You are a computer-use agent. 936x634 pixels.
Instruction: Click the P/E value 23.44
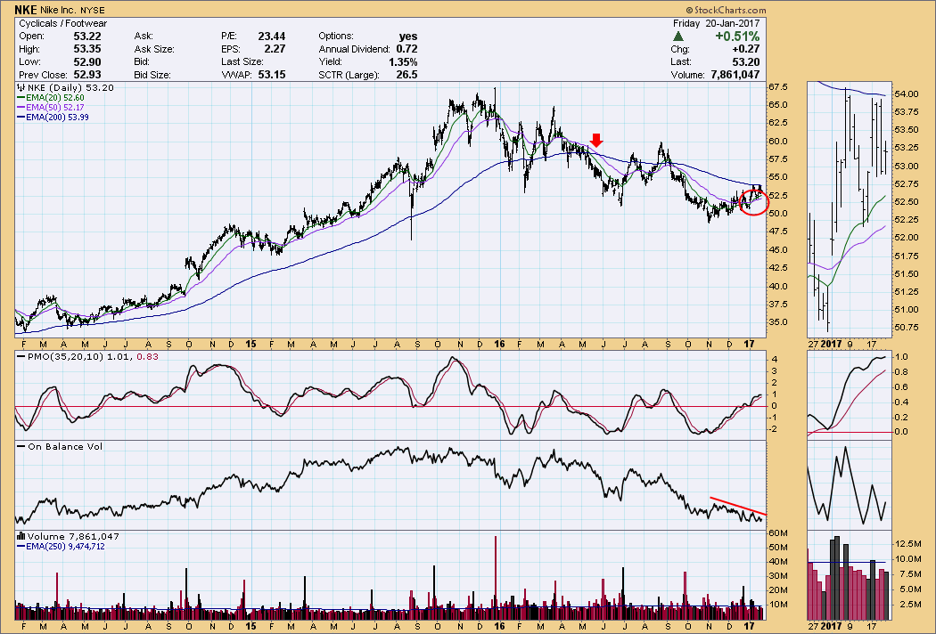272,37
